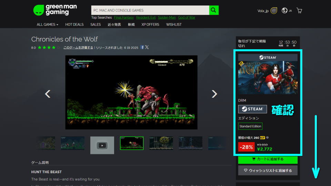The height and width of the screenshot is (186, 331).
Task: Open the SALES menu item
Action: [96, 24]
